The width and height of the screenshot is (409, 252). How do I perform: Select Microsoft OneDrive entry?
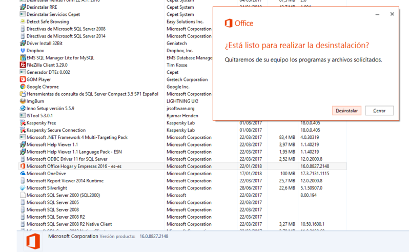click(x=46, y=174)
